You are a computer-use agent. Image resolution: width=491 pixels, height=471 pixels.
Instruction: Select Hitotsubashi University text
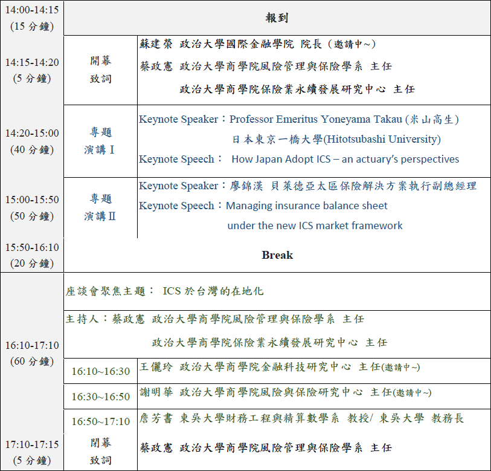coord(382,139)
